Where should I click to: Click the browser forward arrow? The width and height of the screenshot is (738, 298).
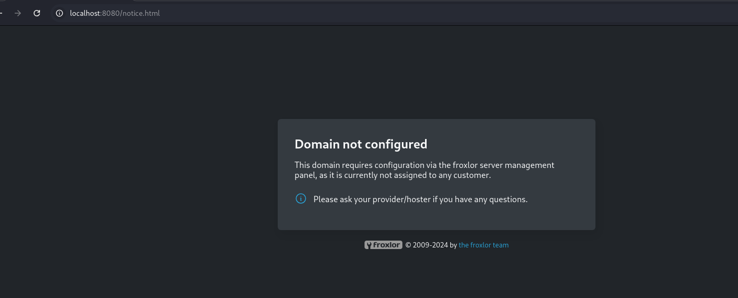[18, 13]
